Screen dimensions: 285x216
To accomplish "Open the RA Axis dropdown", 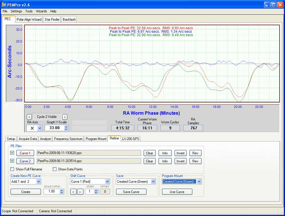I will tap(40, 128).
